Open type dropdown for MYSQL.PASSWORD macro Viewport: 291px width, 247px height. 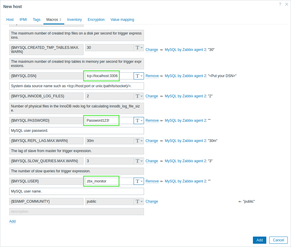coord(139,121)
